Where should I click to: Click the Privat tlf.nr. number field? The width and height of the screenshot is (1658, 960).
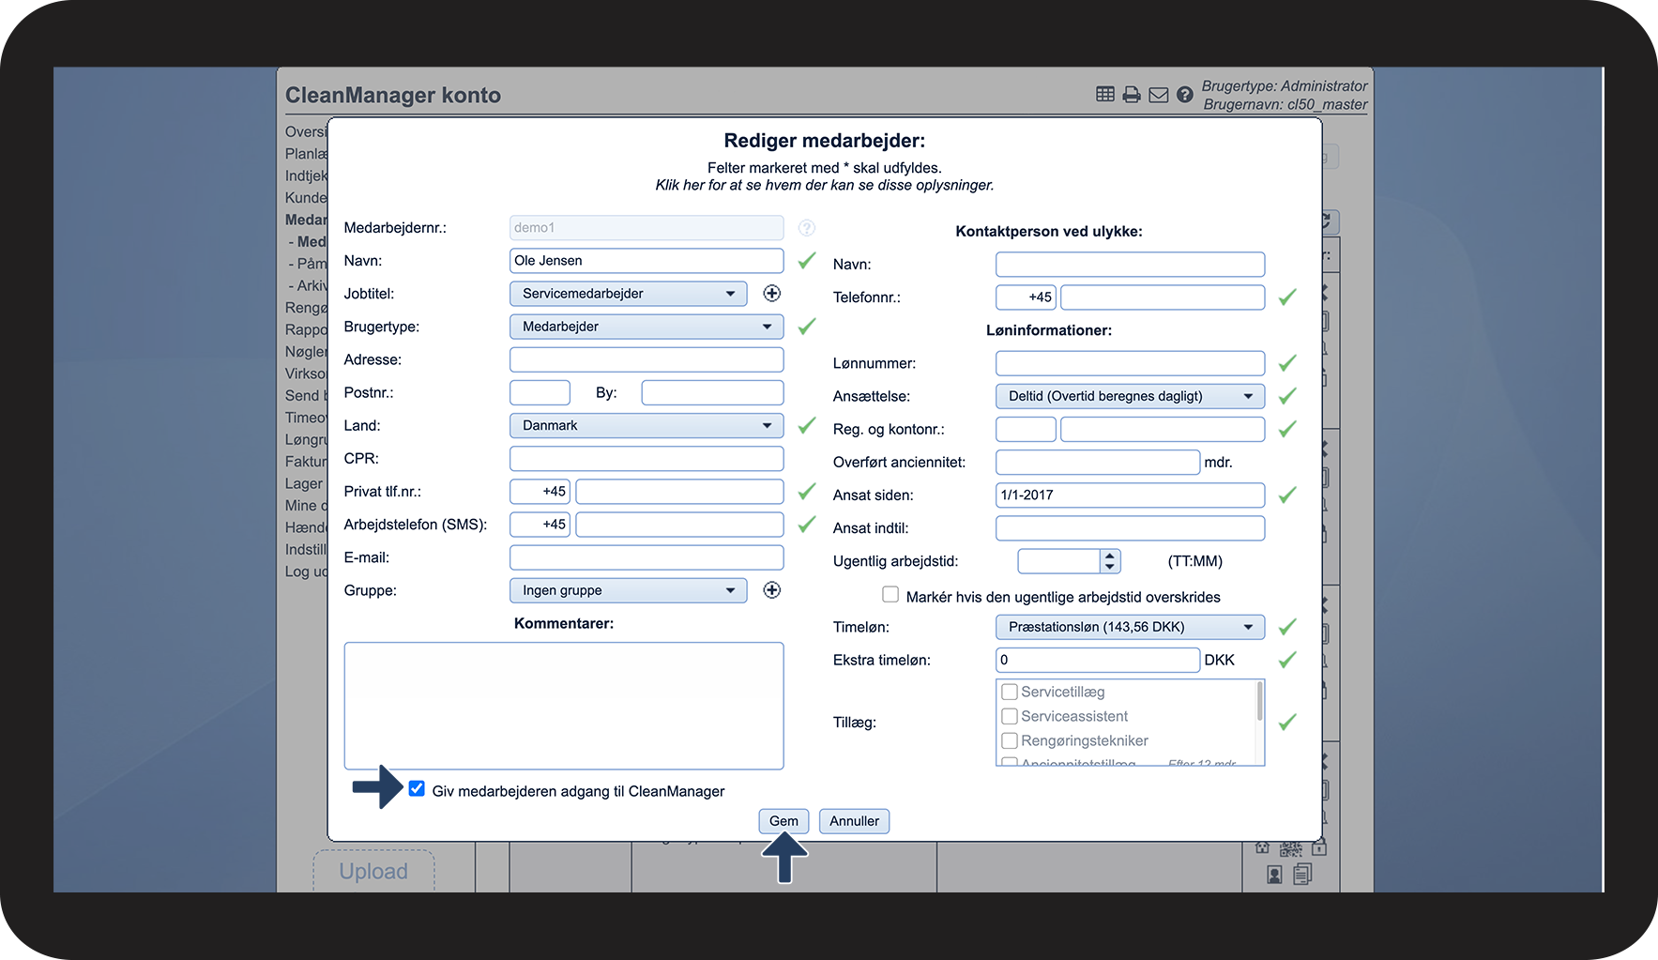tap(679, 492)
